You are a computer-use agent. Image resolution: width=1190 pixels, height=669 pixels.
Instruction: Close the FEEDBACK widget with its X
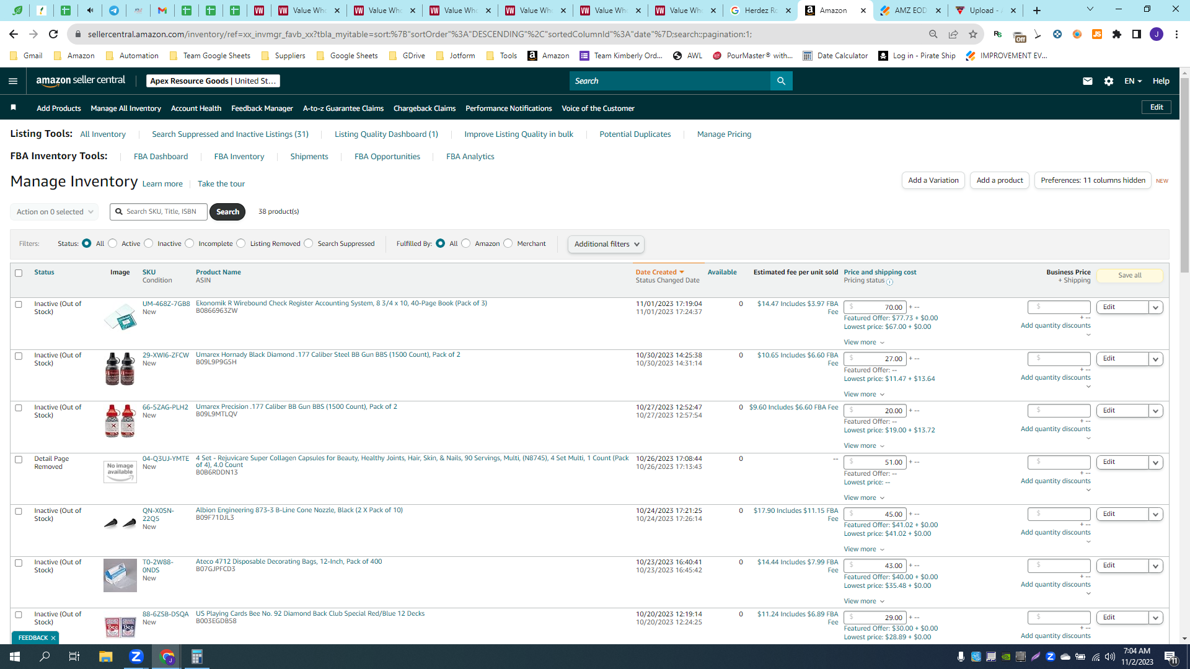[x=53, y=638]
